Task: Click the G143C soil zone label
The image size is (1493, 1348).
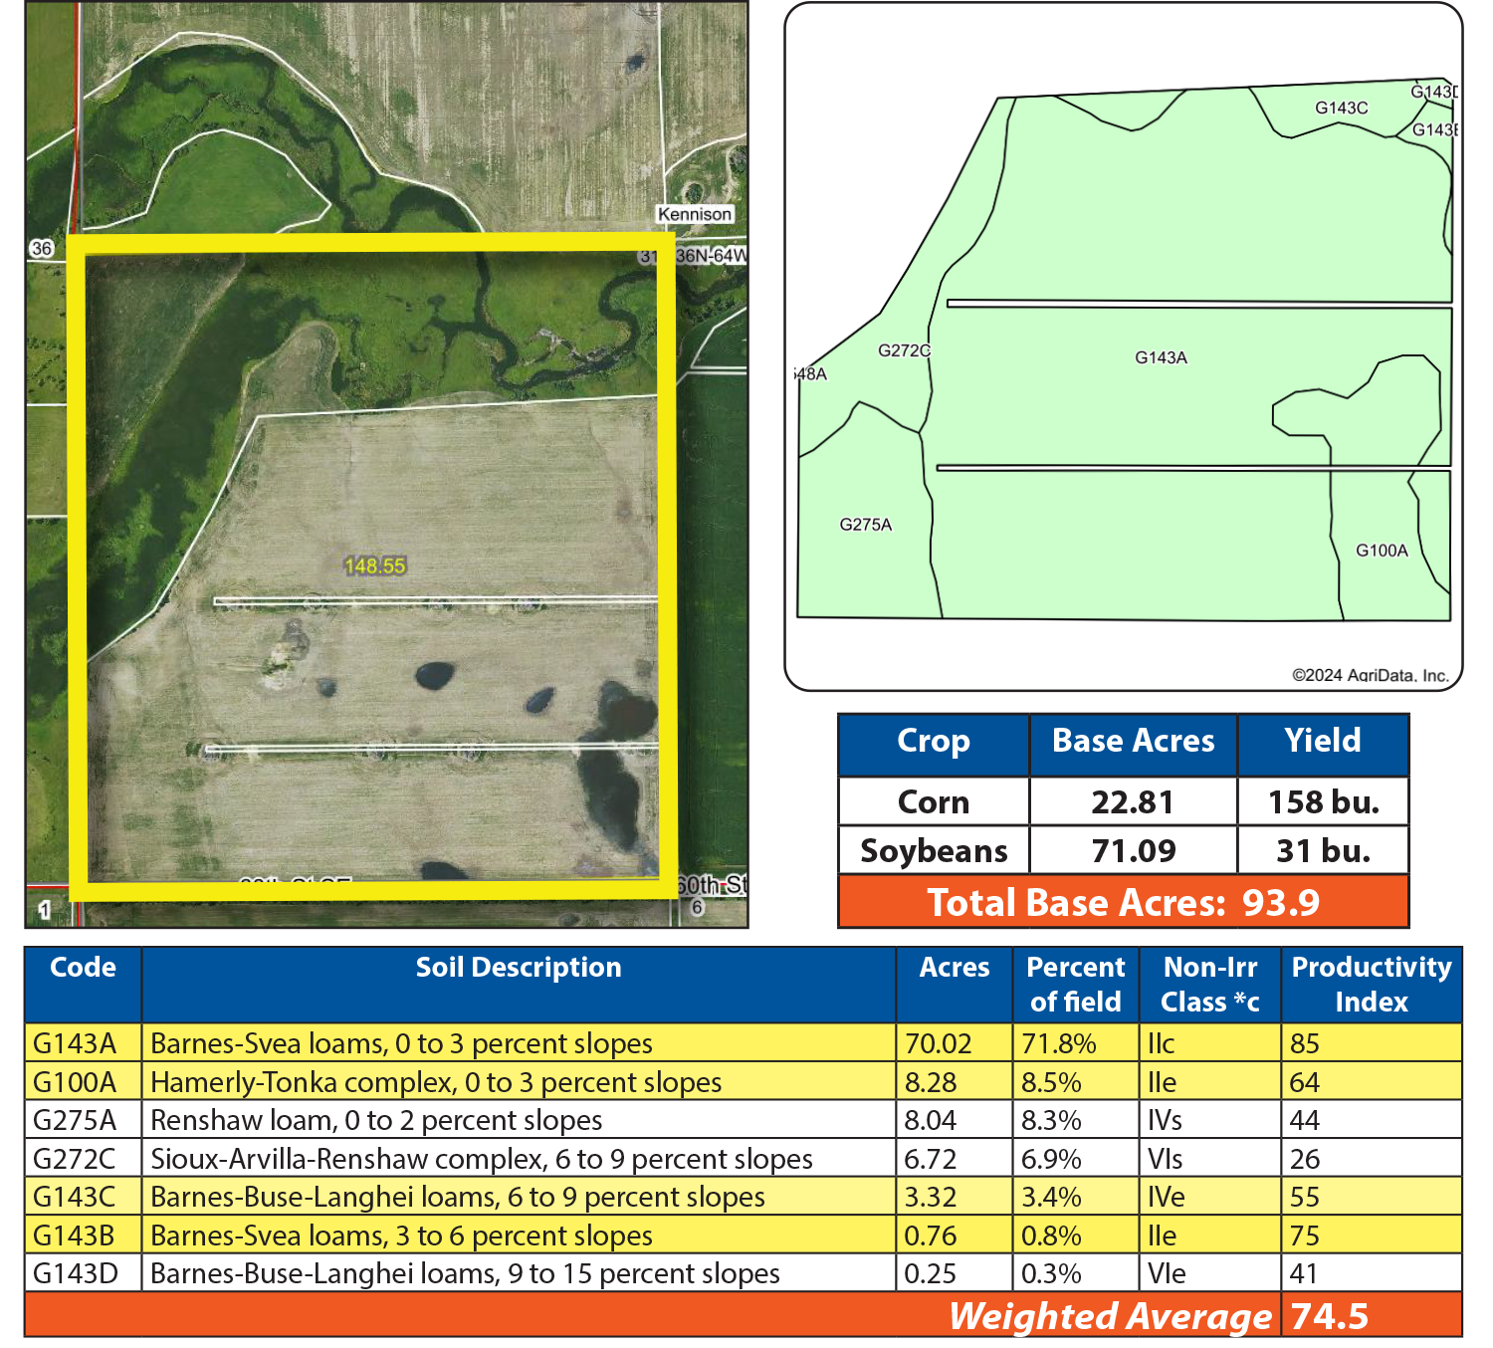Action: pyautogui.click(x=1341, y=108)
